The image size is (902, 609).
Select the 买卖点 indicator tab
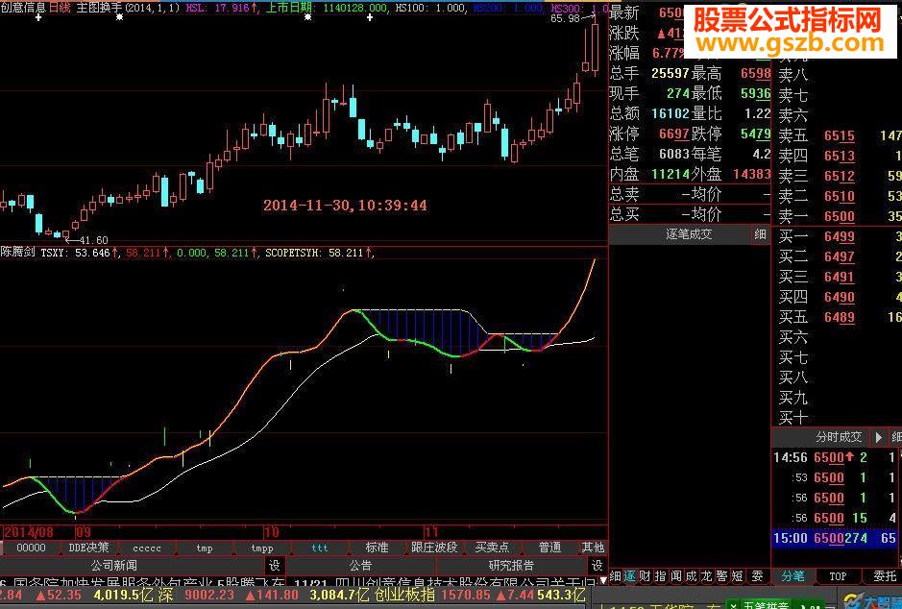[x=492, y=548]
